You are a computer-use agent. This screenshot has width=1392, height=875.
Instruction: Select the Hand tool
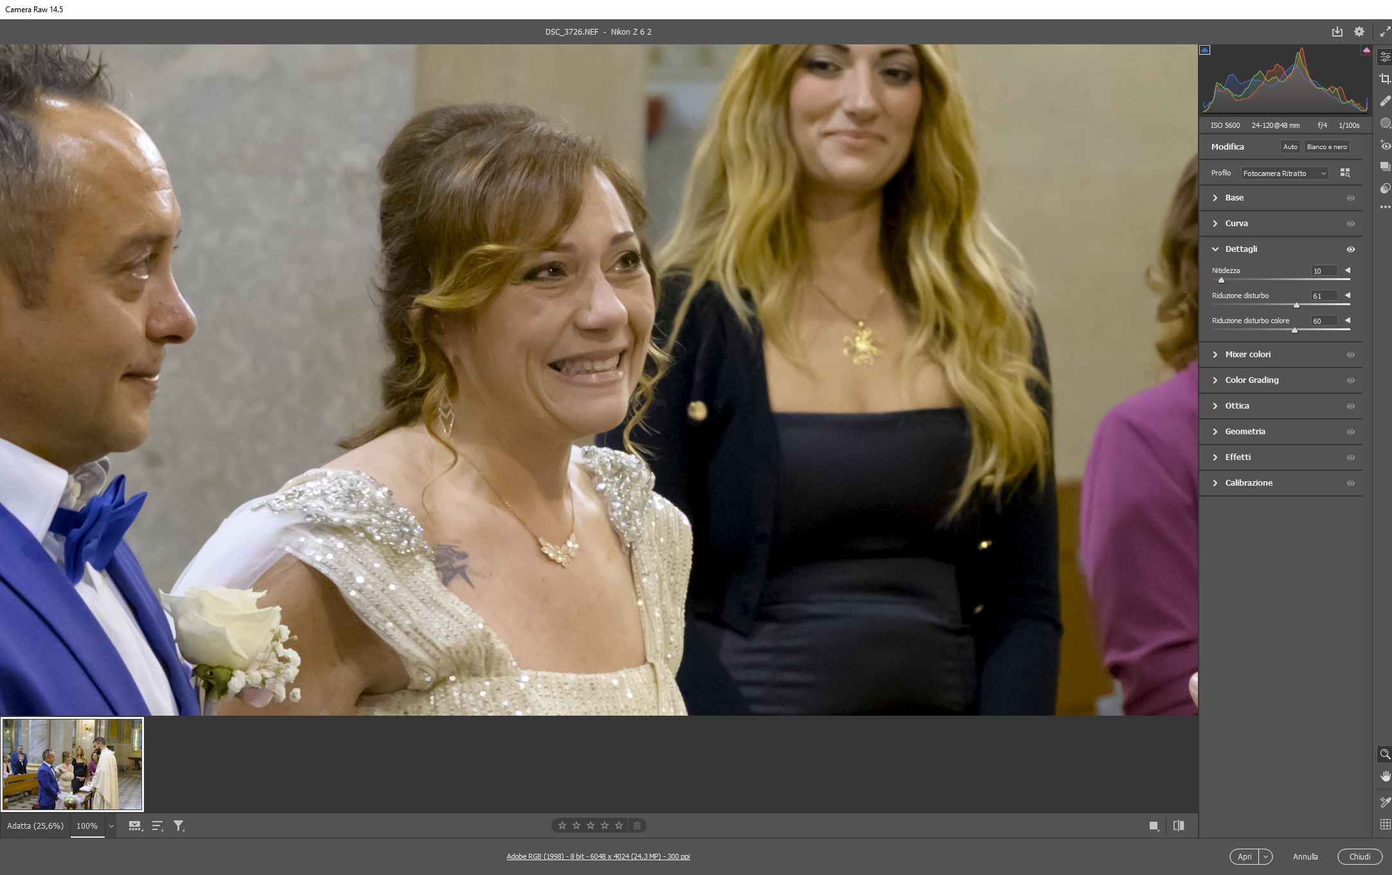(x=1385, y=776)
